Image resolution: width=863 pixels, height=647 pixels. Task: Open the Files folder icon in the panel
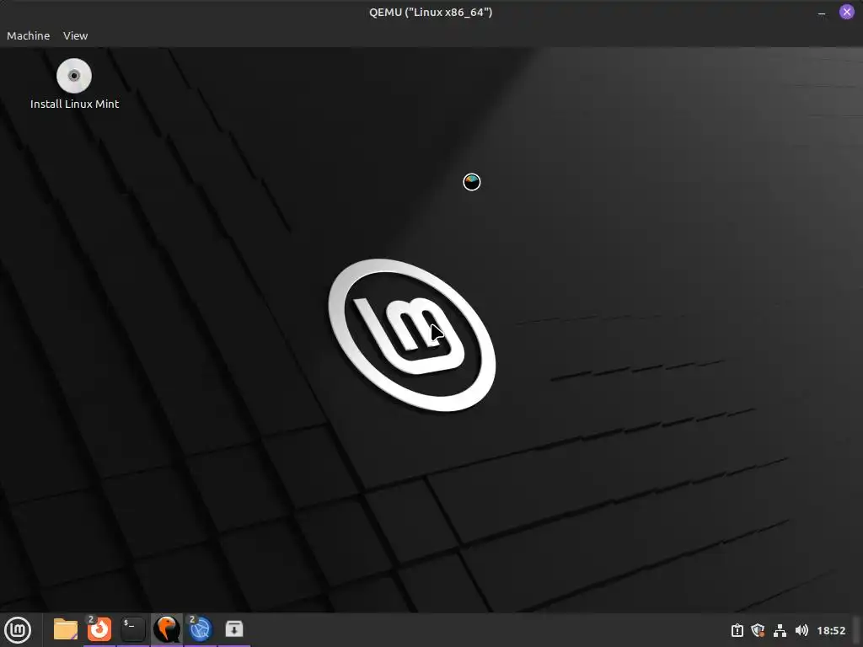66,629
